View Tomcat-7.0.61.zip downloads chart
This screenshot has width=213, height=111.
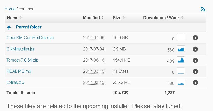pyautogui.click(x=181, y=60)
